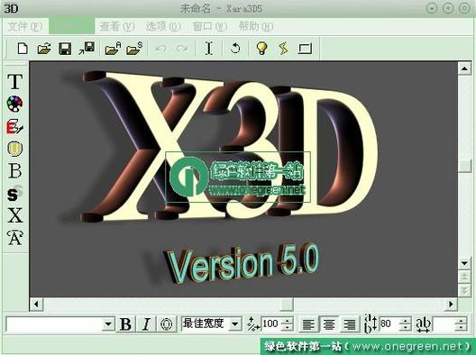The width and height of the screenshot is (476, 355).
Task: Click the rectangle frame icon in toolbar
Action: click(x=305, y=49)
